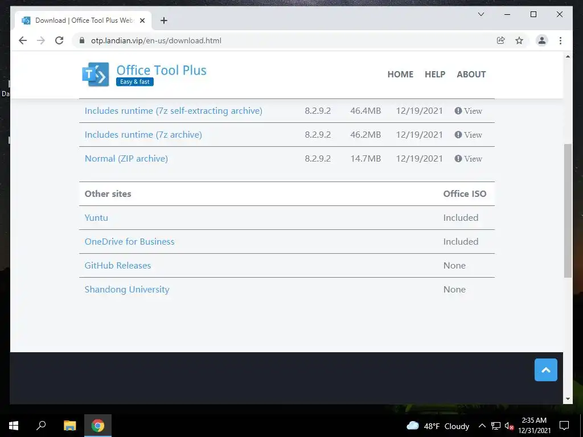Bookmark this tab with the star icon
The height and width of the screenshot is (437, 583).
[519, 40]
